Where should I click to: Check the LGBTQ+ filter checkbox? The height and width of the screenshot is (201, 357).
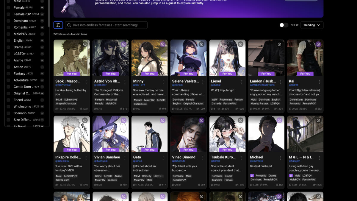click(x=8, y=54)
